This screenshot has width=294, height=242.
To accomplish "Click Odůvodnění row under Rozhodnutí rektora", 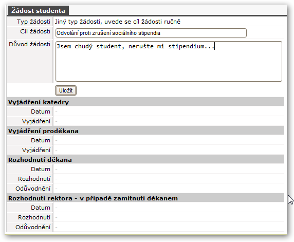I will pyautogui.click(x=145, y=227).
